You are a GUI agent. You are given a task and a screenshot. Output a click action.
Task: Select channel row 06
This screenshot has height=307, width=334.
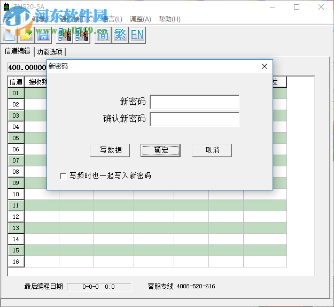pyautogui.click(x=15, y=149)
